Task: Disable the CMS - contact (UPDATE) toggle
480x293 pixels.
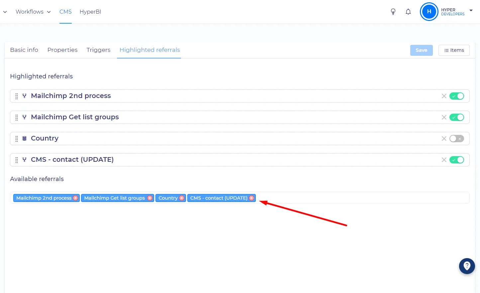Action: pos(457,160)
